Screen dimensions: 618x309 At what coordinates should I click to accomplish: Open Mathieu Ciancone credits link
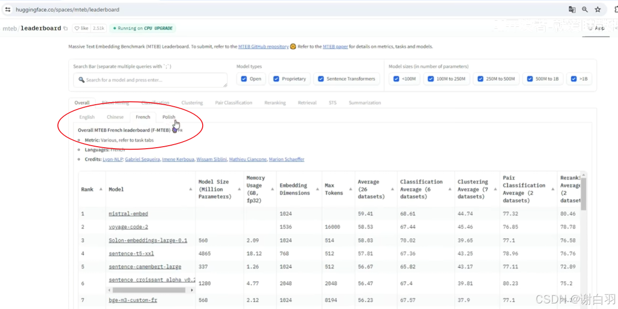point(248,159)
